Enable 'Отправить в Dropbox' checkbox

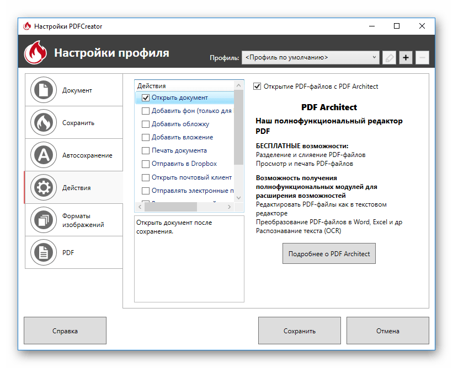tap(146, 164)
